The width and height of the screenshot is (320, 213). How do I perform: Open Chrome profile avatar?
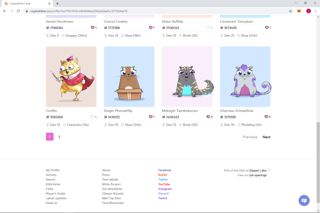coord(308,11)
